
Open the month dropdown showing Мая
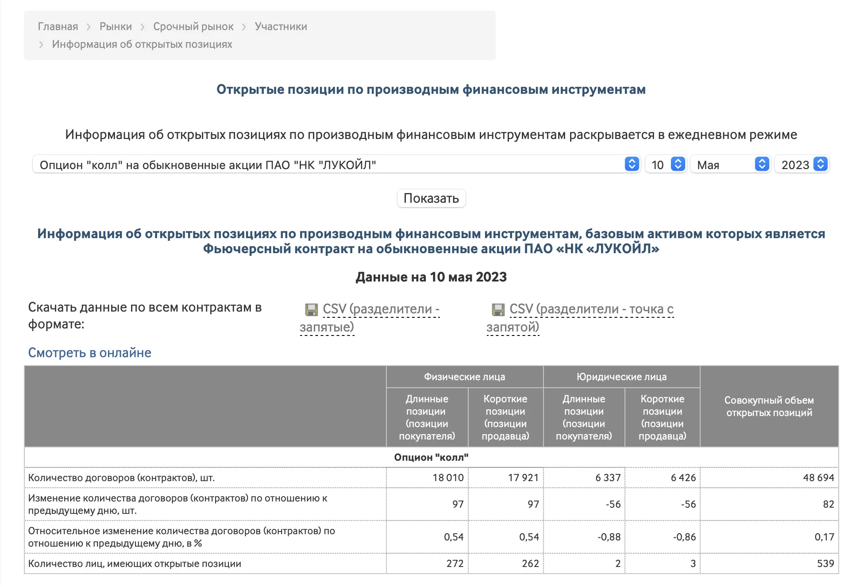tap(731, 165)
